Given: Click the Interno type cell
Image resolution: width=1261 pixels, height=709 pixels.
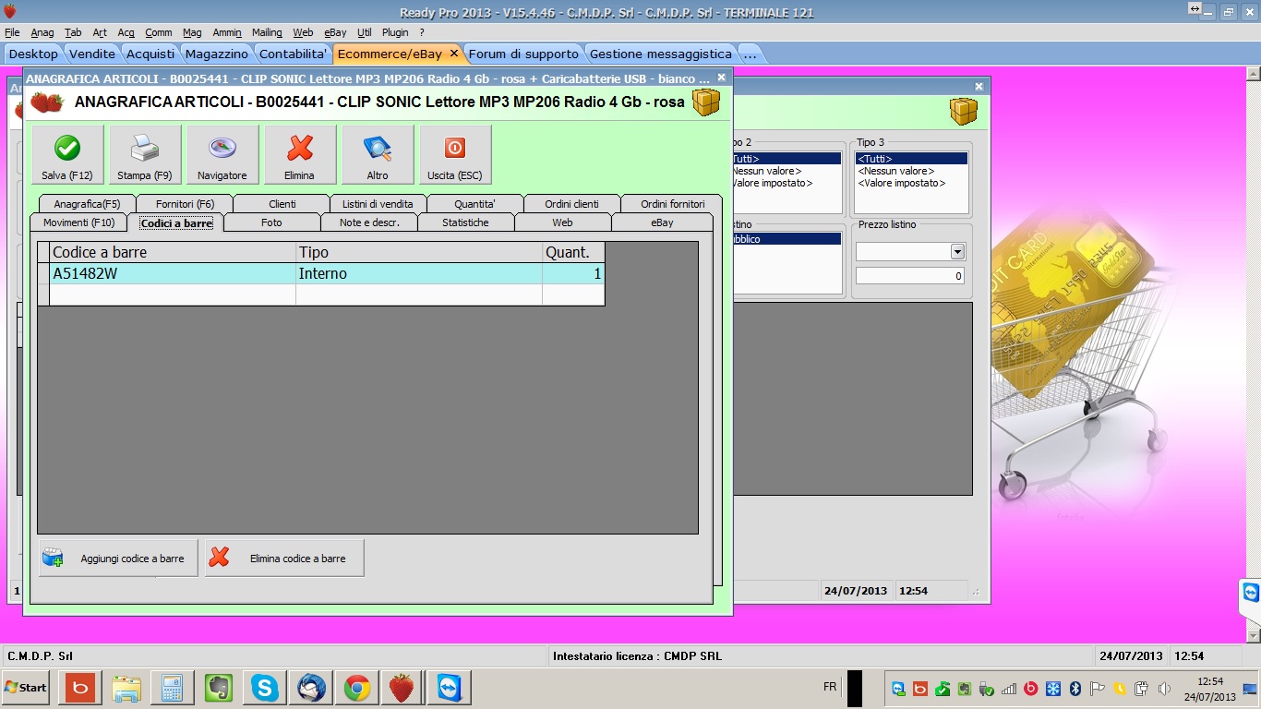Looking at the screenshot, I should (x=419, y=273).
